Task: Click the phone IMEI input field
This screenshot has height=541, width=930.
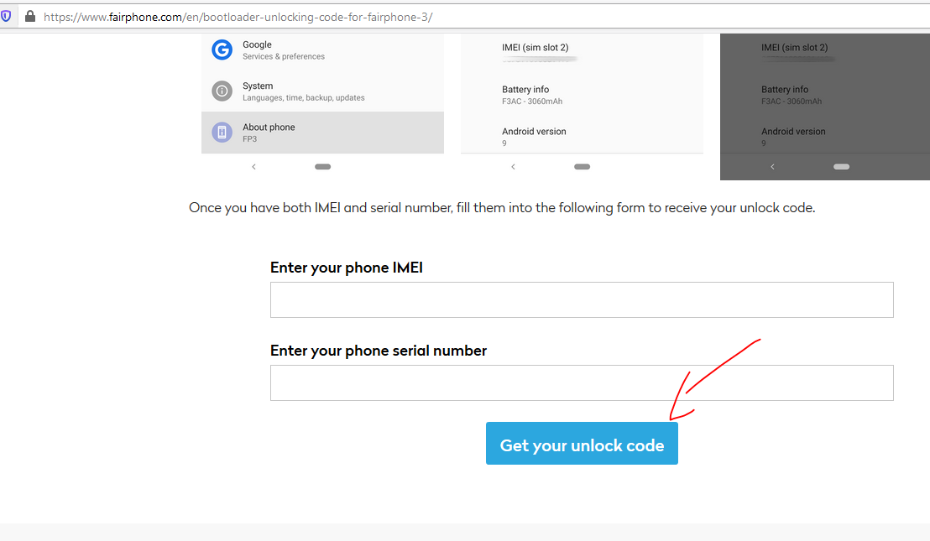Action: point(582,299)
